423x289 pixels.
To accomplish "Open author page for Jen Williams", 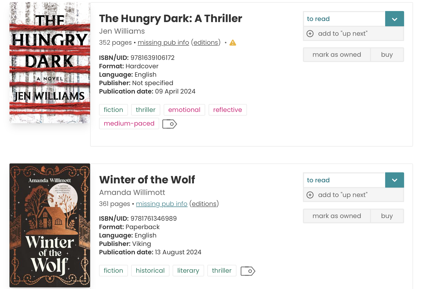I will tap(122, 31).
